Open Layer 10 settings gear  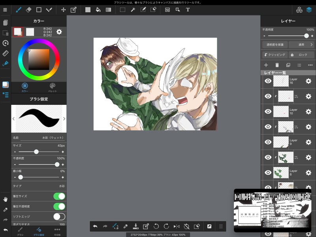click(308, 112)
